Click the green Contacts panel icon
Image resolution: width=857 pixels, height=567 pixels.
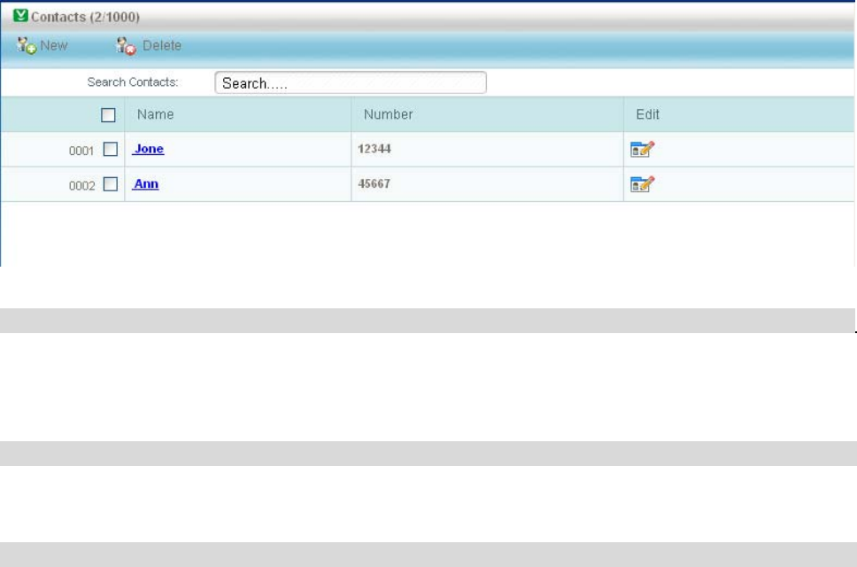tap(20, 15)
